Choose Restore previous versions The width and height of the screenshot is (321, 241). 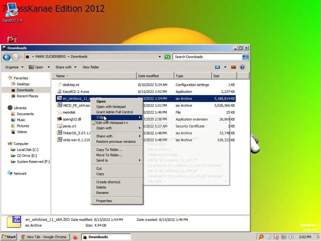point(117,142)
